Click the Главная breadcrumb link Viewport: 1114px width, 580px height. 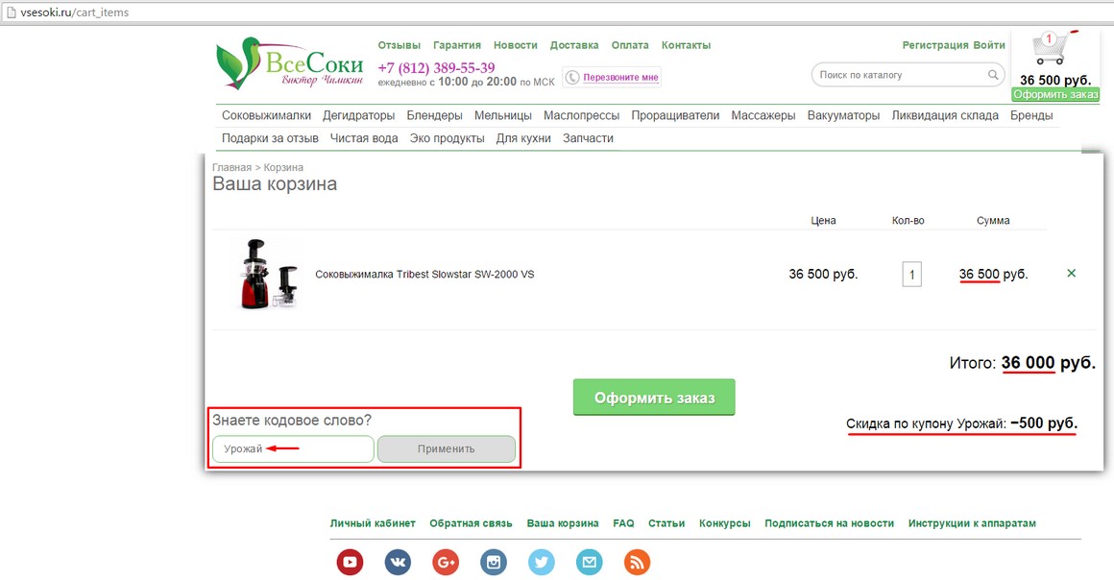click(x=231, y=167)
